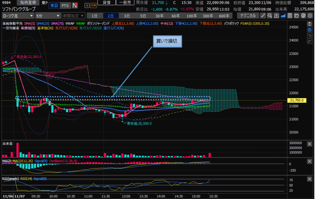Click the undo arrow beside price axis
This screenshot has height=199, width=325.
[x=309, y=35]
